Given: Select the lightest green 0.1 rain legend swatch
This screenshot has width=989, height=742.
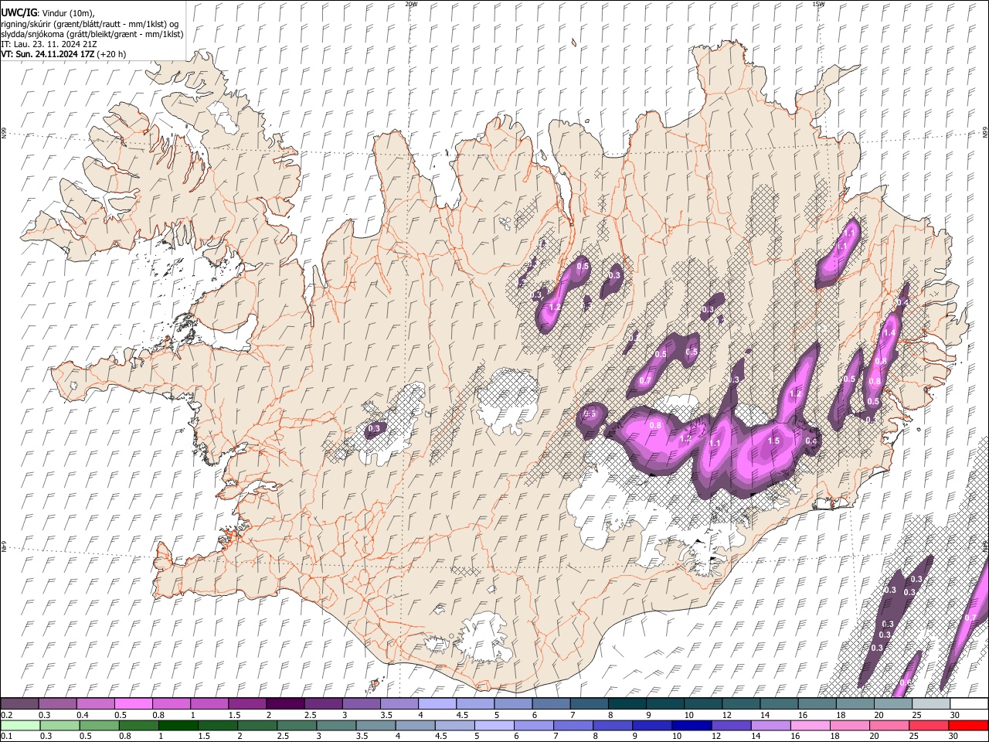Looking at the screenshot, I should 20,725.
